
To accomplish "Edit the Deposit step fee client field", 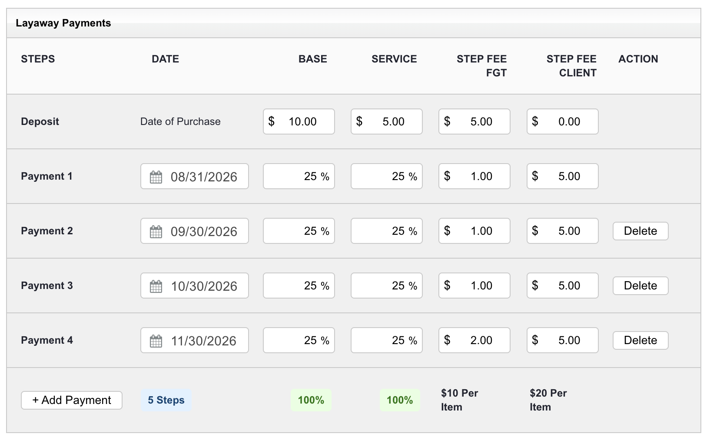I will click(563, 121).
